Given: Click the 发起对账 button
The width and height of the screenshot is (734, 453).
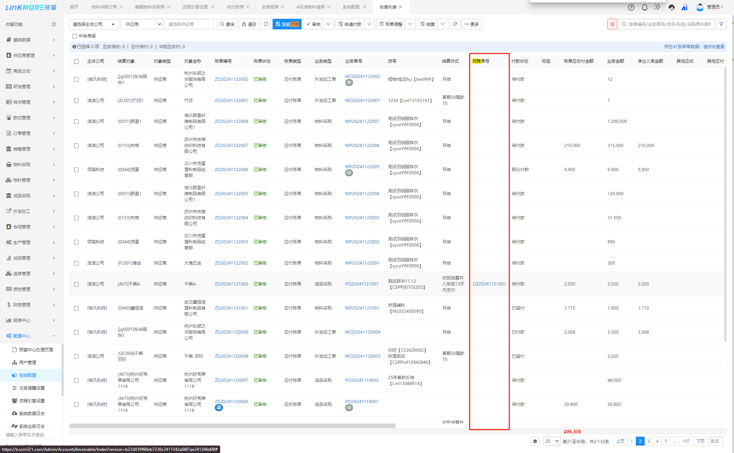Looking at the screenshot, I should [x=287, y=24].
